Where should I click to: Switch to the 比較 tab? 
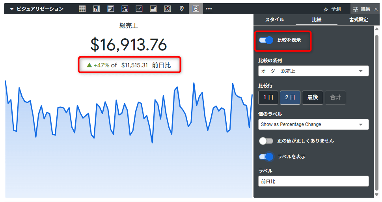pos(317,19)
